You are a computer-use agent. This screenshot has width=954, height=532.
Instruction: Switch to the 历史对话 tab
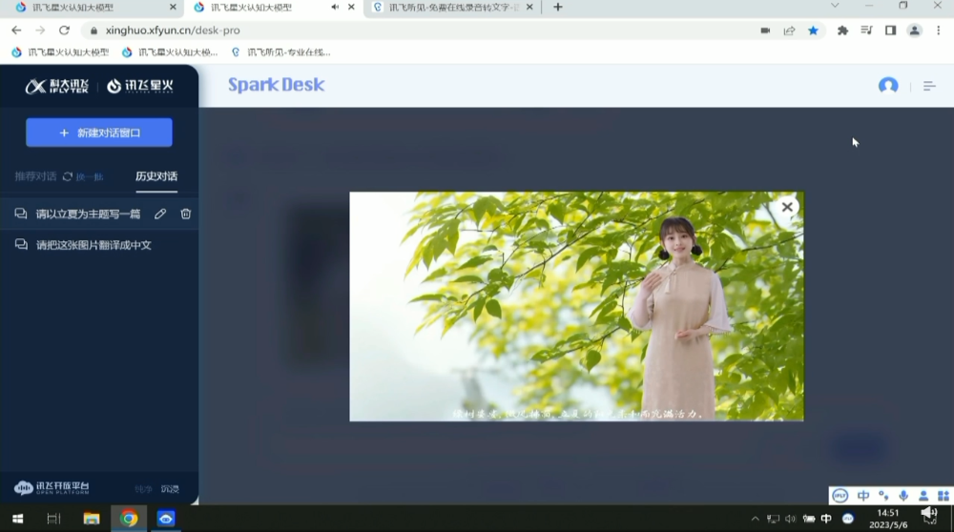pos(156,176)
